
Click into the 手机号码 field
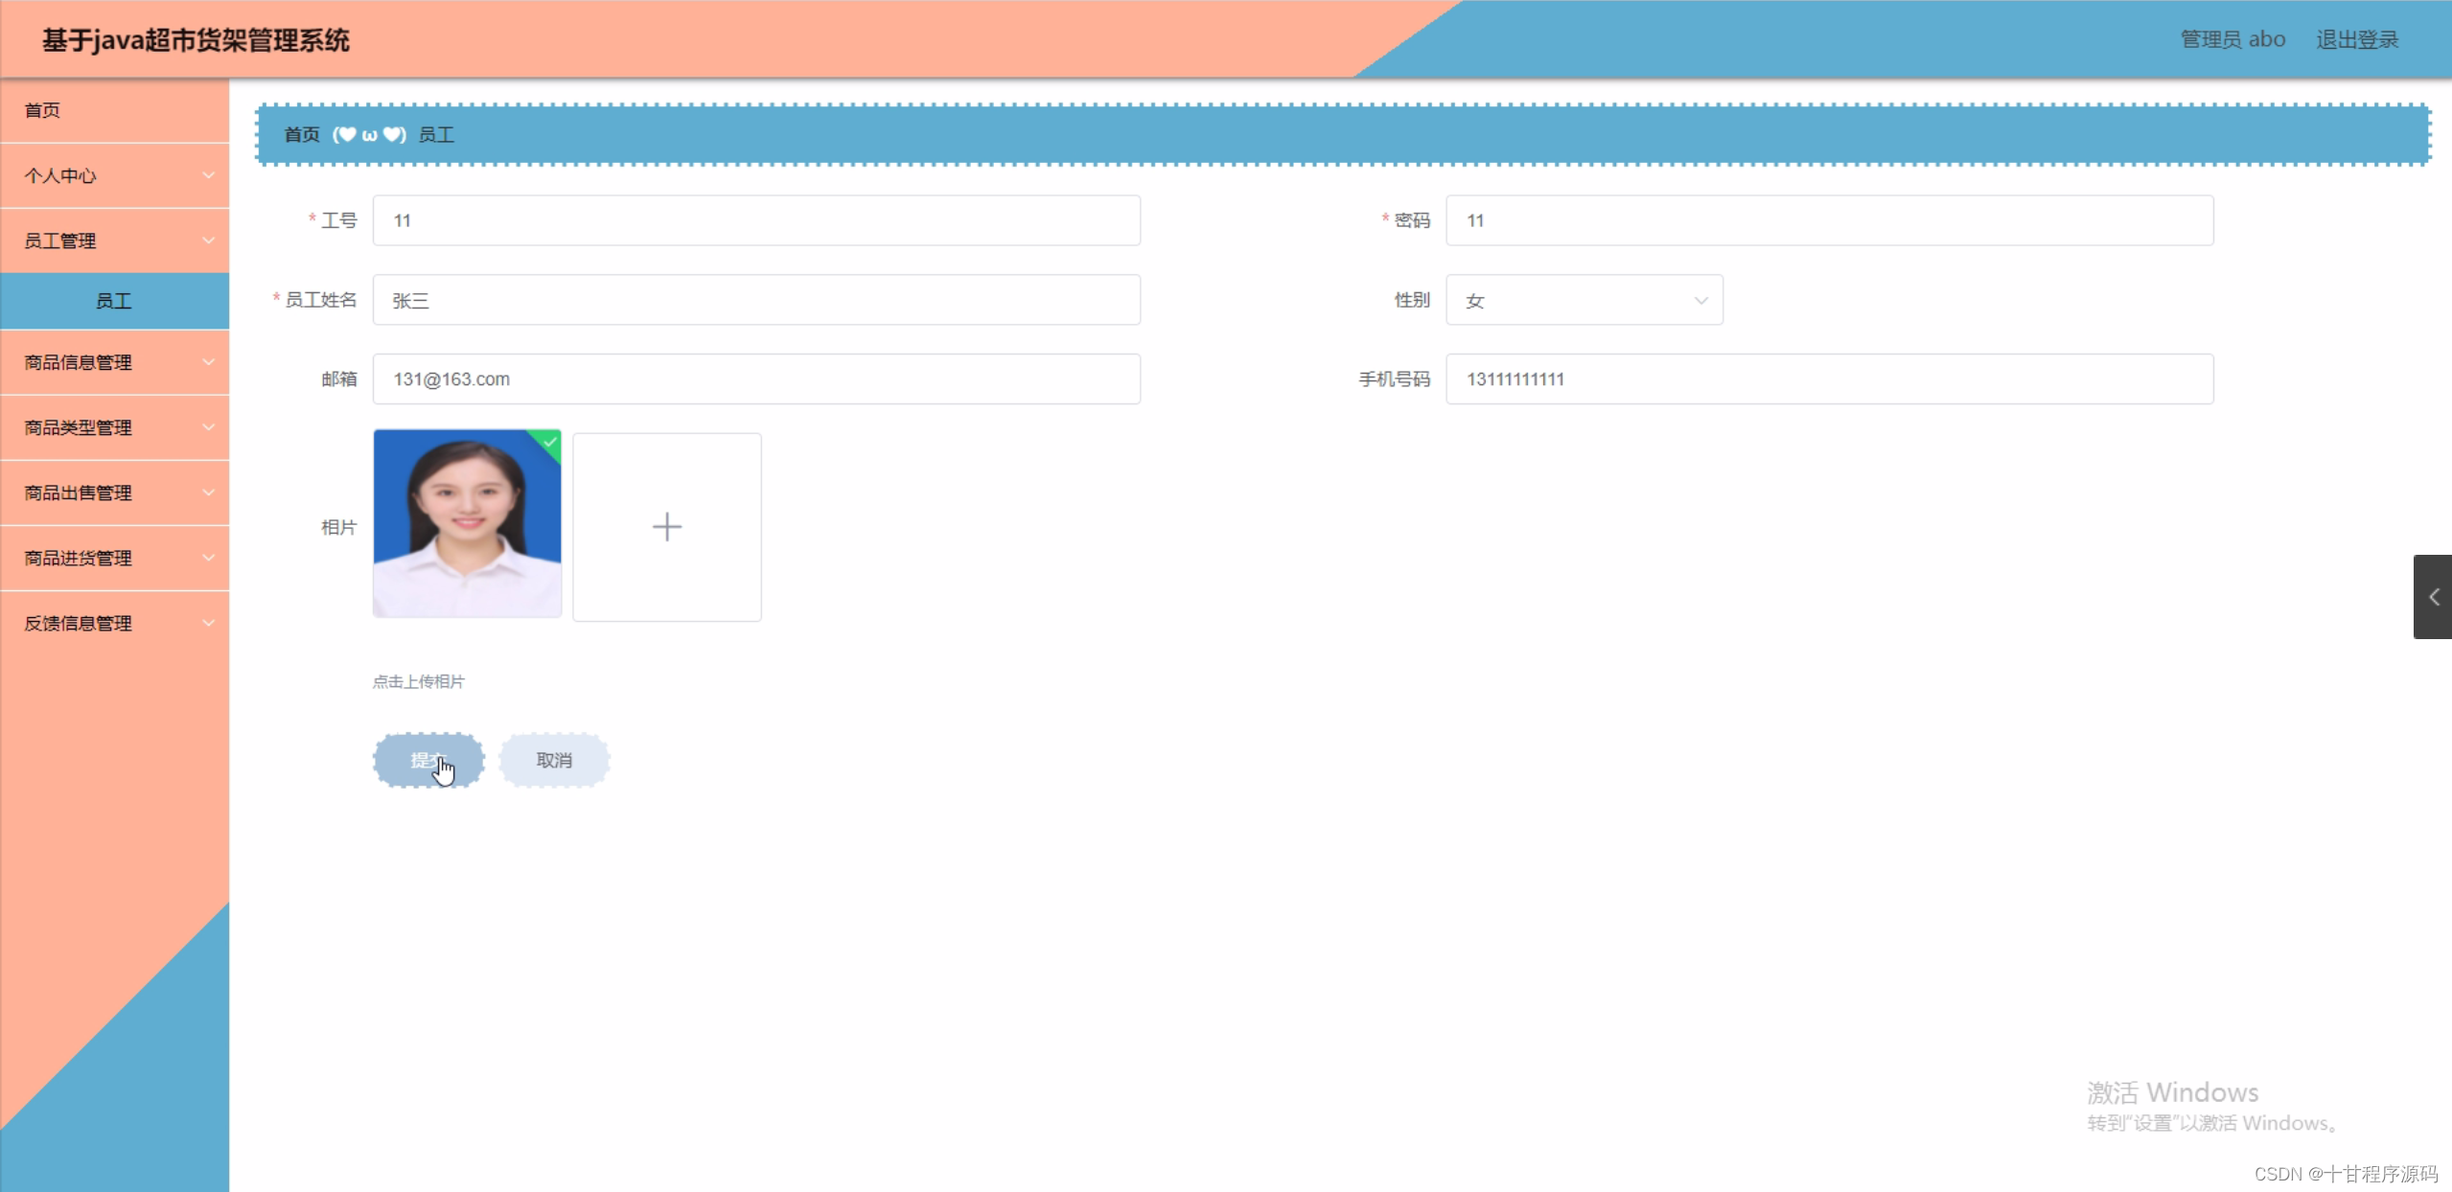1828,379
